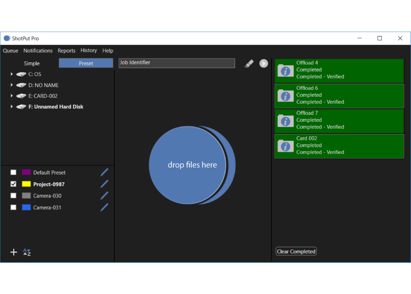Screen dimensions: 411x294
Task: Click pencil icon for Camera-031 preset
Action: (104, 207)
